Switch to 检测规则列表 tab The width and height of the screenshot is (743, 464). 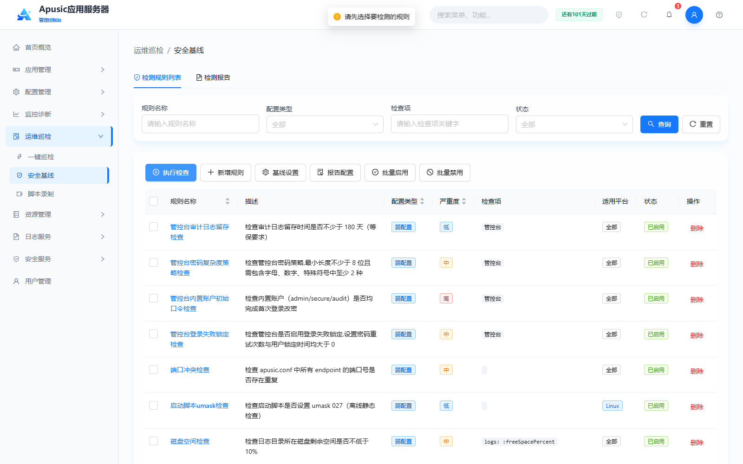(x=157, y=77)
